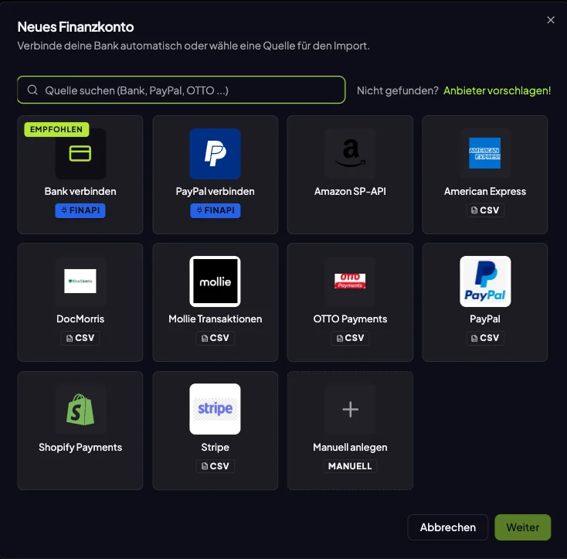Click the FINAPI badge under PayPal verbinden
The image size is (567, 559).
216,210
